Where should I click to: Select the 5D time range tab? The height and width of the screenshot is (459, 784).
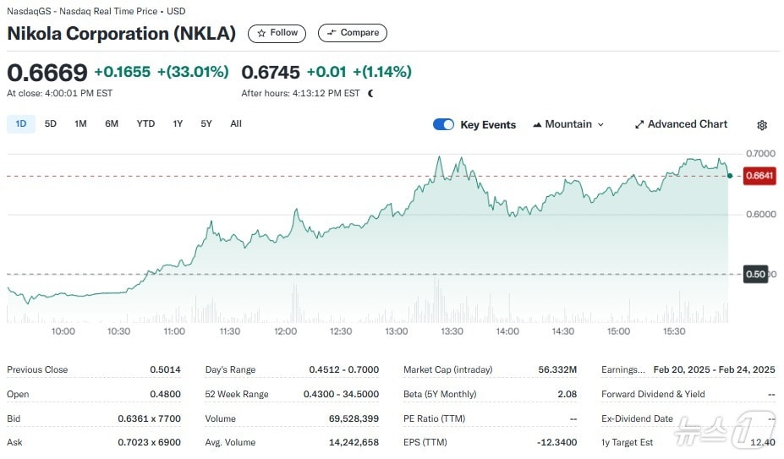(51, 124)
